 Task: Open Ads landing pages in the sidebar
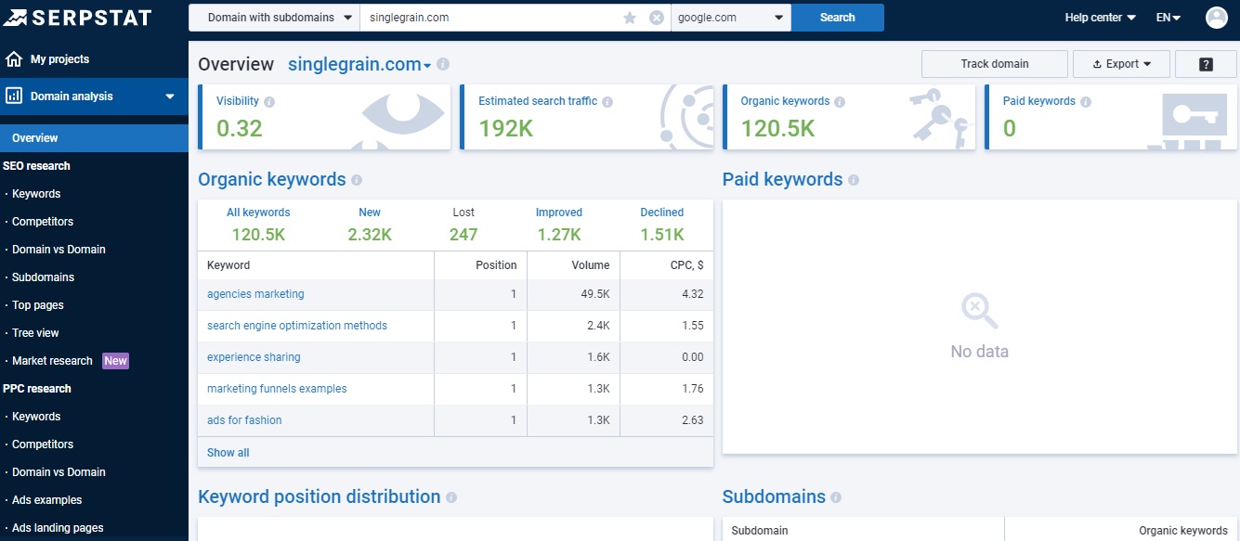click(x=58, y=528)
